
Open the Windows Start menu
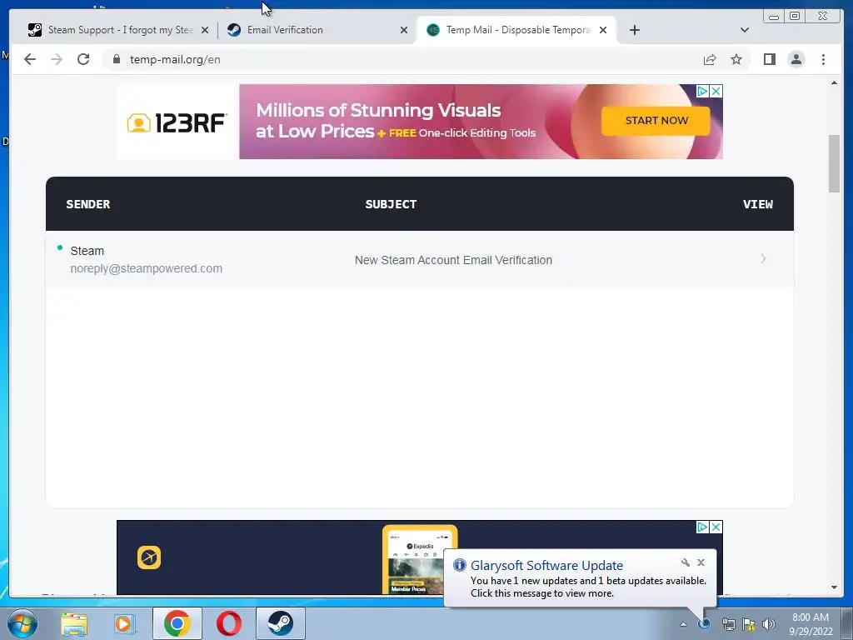22,623
